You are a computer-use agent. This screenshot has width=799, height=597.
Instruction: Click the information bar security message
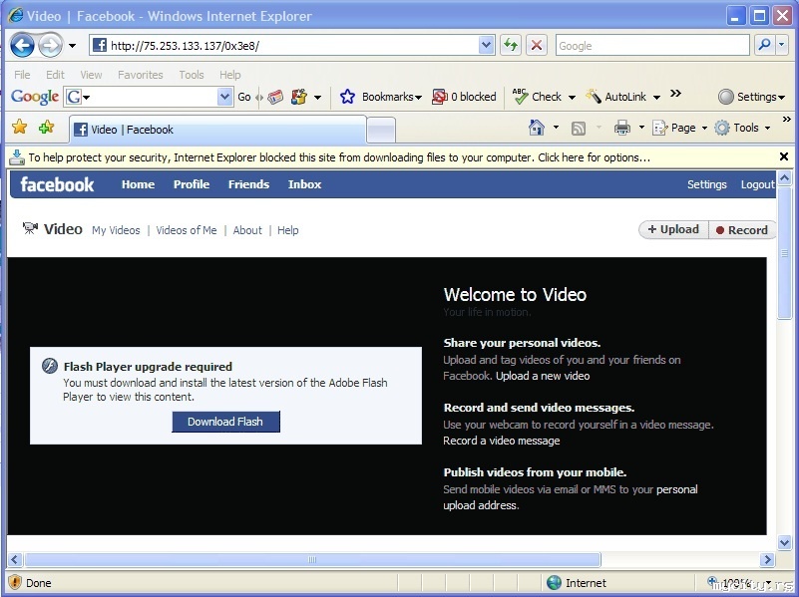tap(339, 157)
